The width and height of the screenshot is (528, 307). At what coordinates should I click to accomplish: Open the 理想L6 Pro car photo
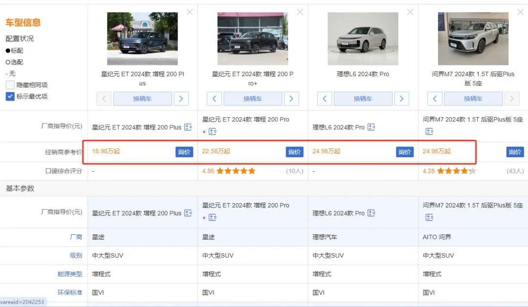tap(363, 39)
